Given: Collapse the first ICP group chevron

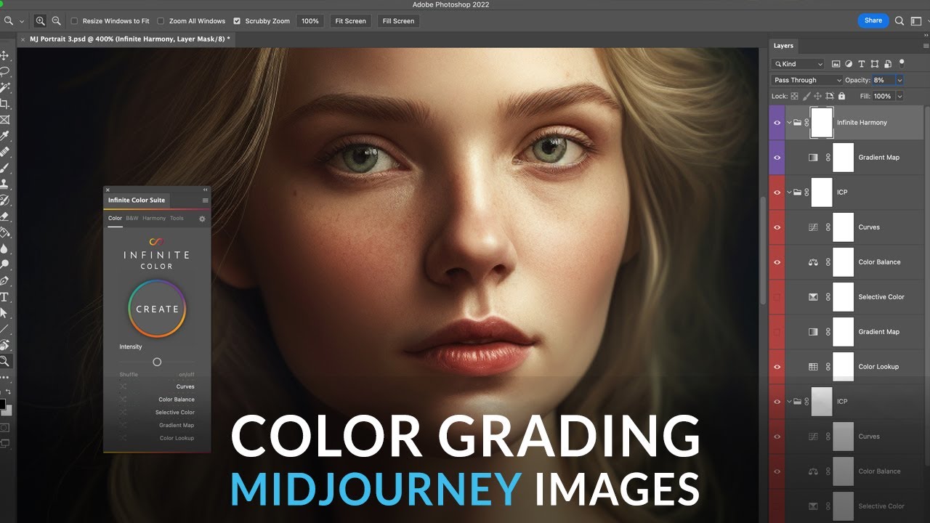Looking at the screenshot, I should 788,192.
